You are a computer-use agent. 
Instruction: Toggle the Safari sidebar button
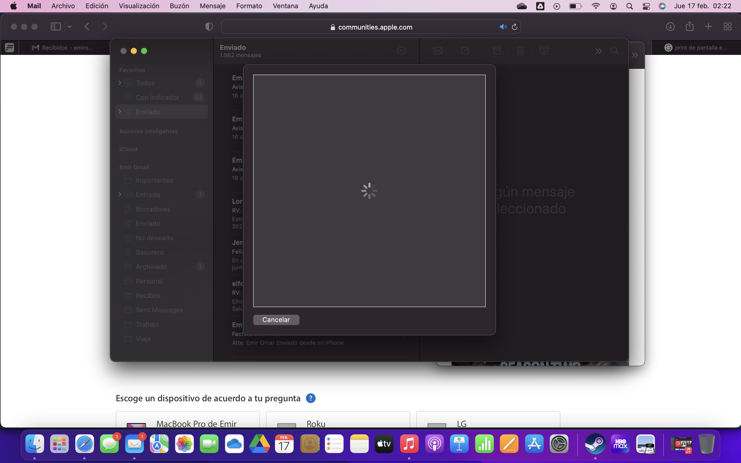pos(56,27)
